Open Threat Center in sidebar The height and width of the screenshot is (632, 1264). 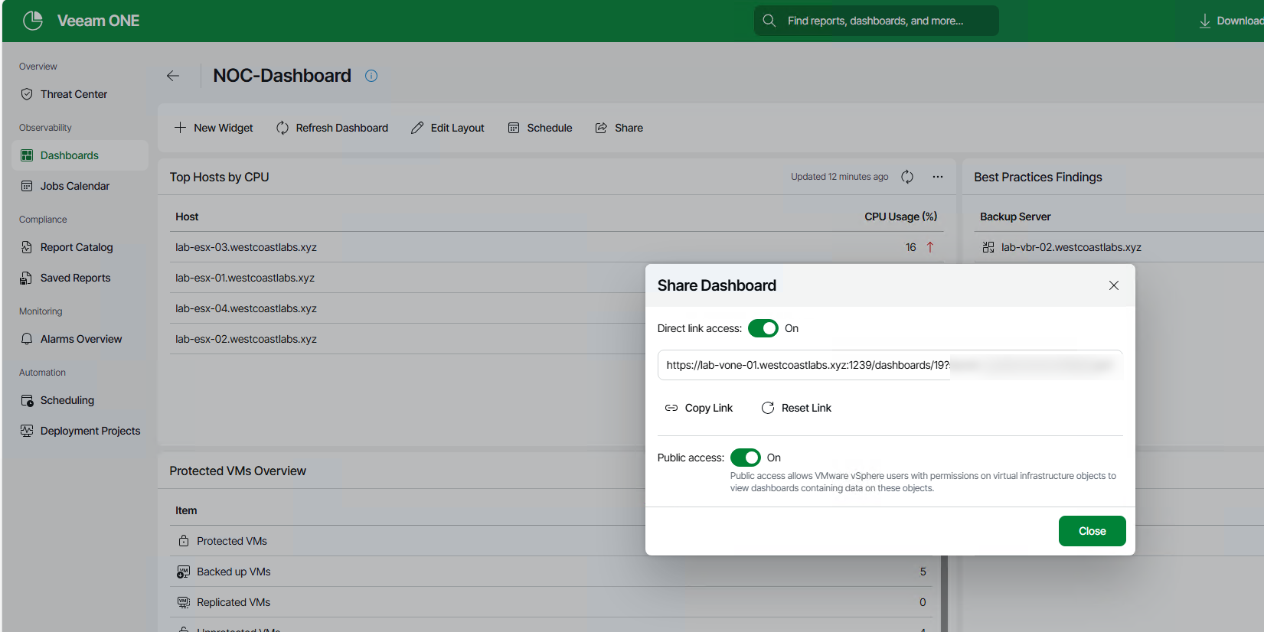(x=73, y=94)
